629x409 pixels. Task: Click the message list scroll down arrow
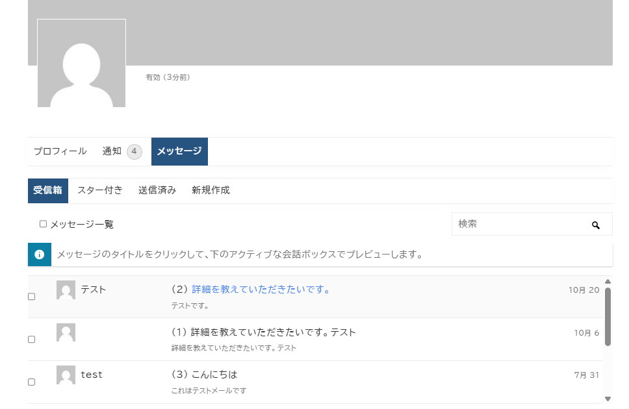[608, 399]
